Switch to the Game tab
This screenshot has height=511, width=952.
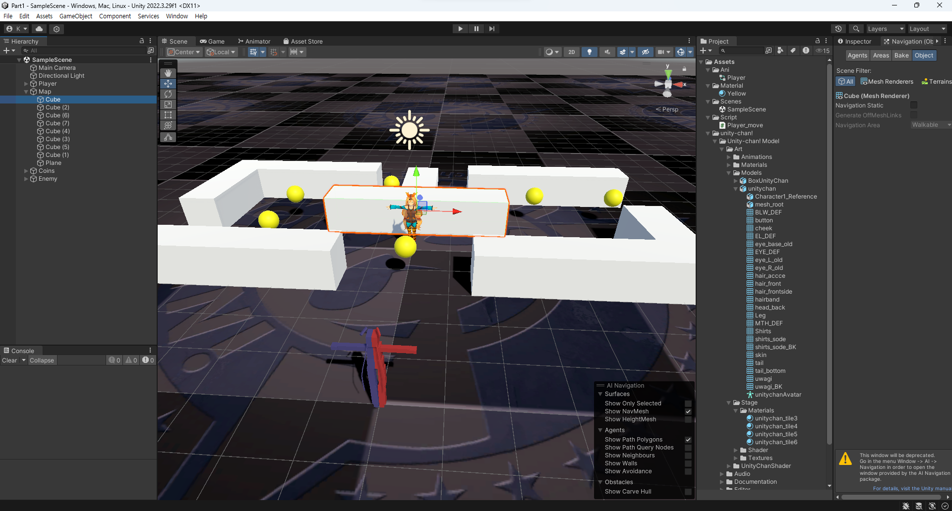pos(212,42)
